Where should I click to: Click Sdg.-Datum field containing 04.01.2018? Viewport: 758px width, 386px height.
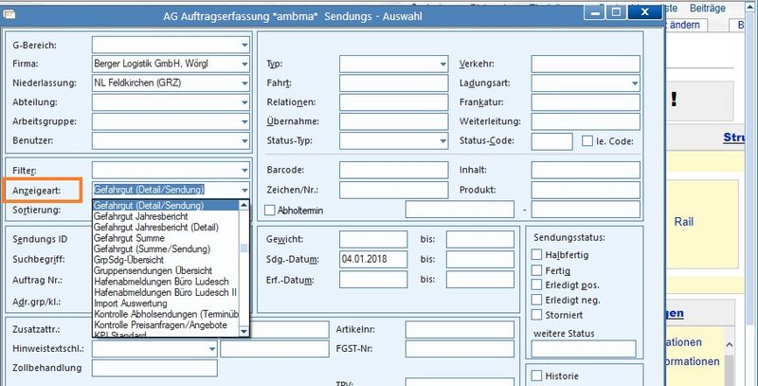(x=373, y=259)
